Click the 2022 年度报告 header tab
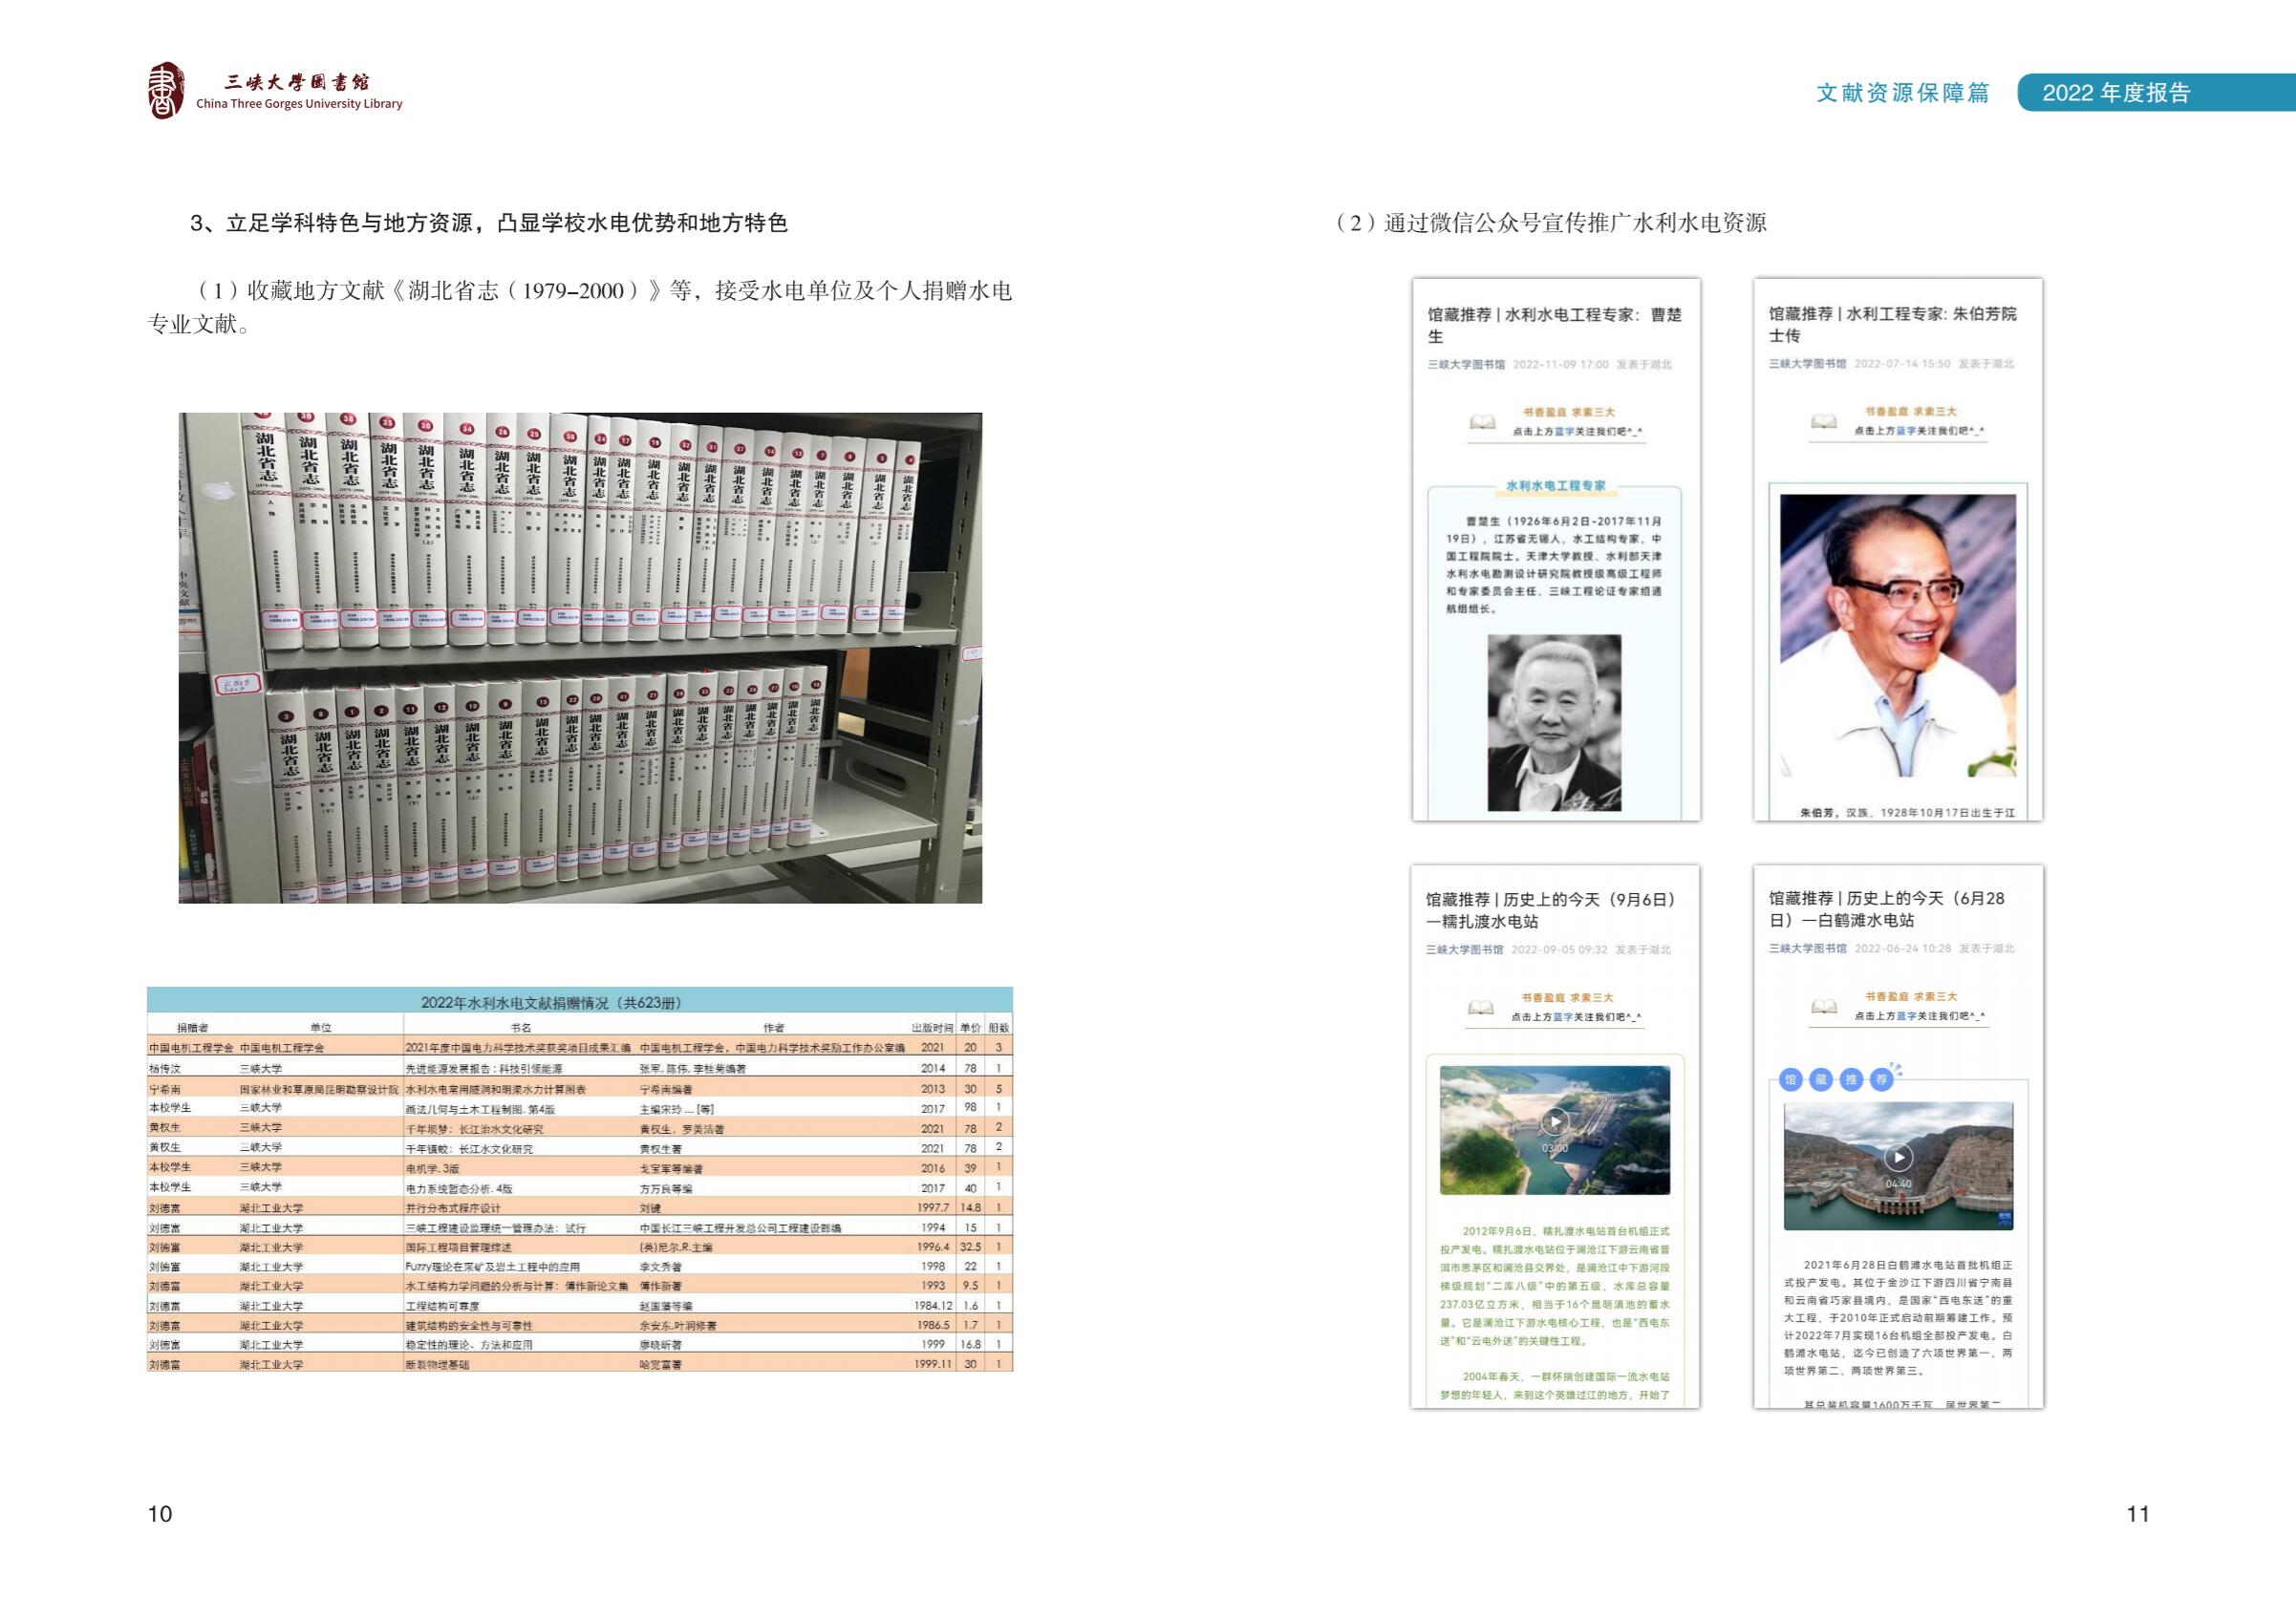 [x=2157, y=93]
